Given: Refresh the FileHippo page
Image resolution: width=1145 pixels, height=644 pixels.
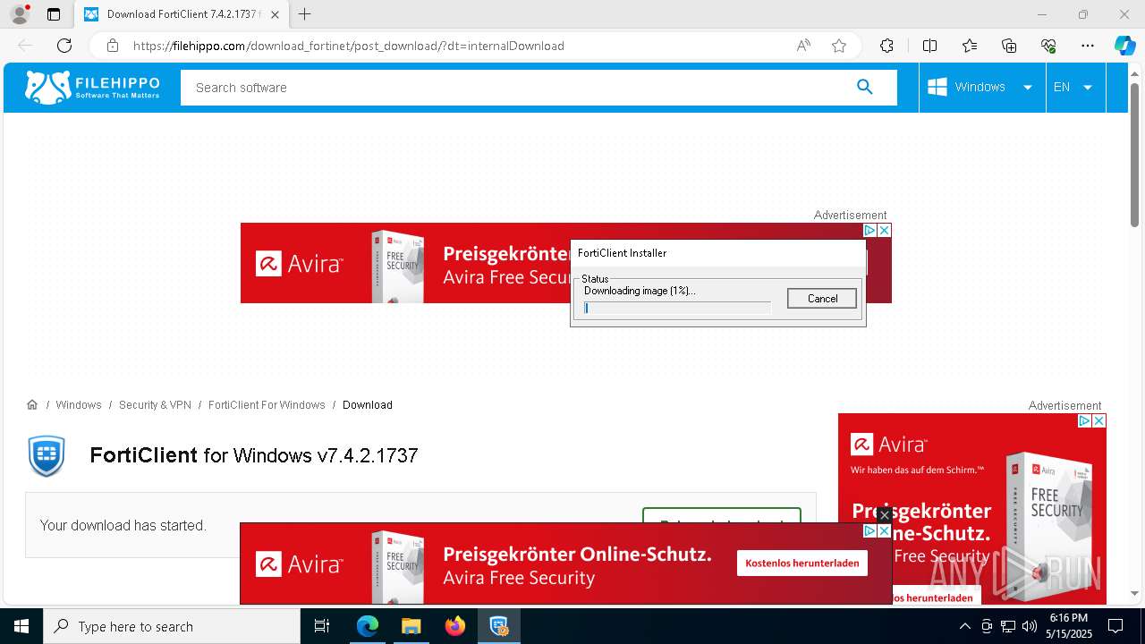Looking at the screenshot, I should tap(64, 46).
